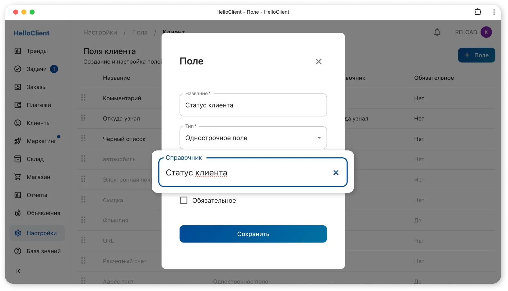The image size is (508, 291).
Task: Open the browser extensions puzzle icon
Action: pyautogui.click(x=478, y=12)
